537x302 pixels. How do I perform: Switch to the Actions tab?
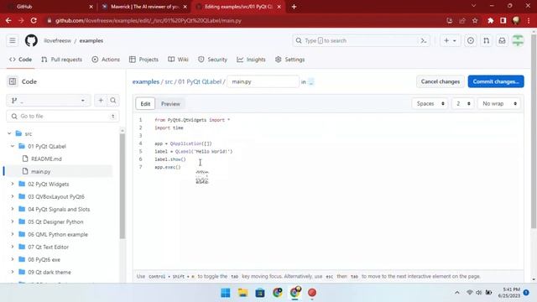(x=106, y=60)
